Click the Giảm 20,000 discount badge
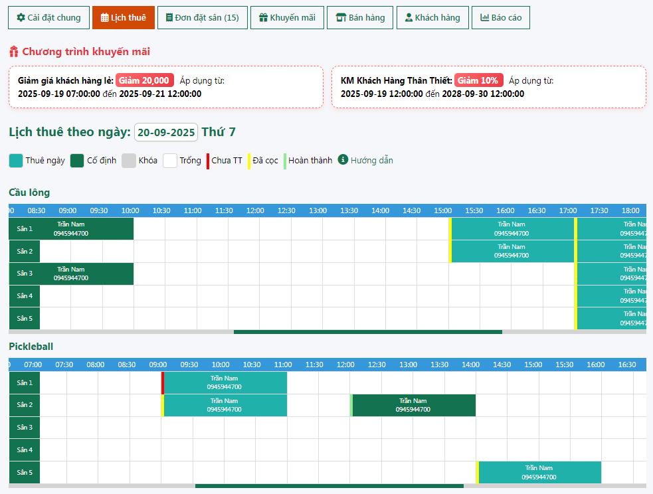The height and width of the screenshot is (494, 653). [144, 80]
